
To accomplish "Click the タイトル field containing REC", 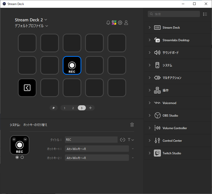I will click(91, 140).
